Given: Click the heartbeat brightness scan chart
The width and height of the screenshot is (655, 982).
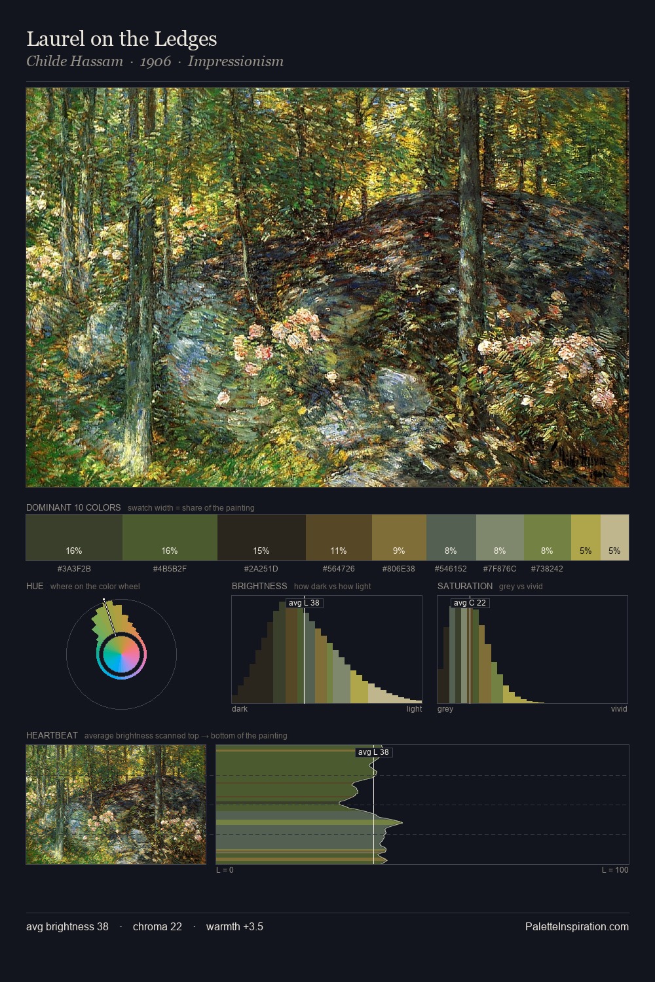Looking at the screenshot, I should tap(422, 805).
